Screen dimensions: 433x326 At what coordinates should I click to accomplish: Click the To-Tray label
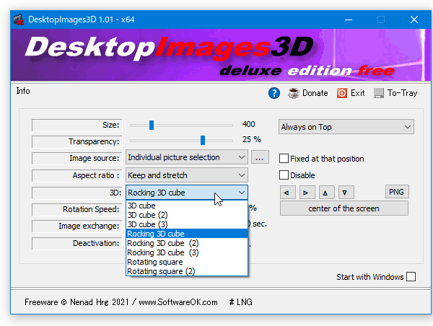[402, 93]
